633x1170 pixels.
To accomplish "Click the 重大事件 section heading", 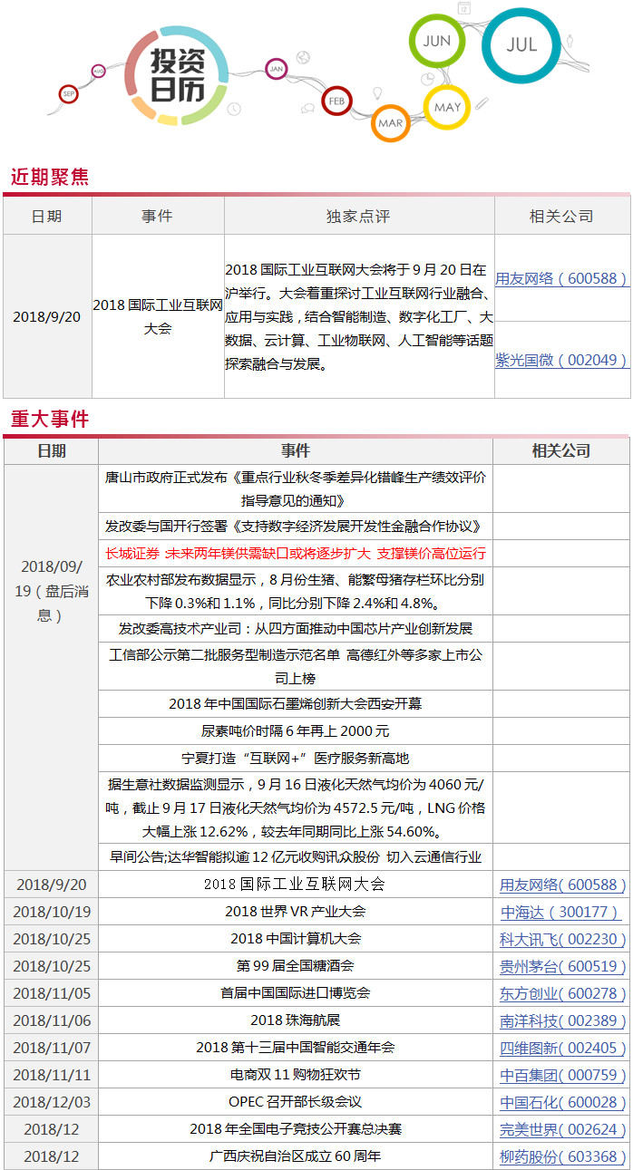I will [x=50, y=420].
